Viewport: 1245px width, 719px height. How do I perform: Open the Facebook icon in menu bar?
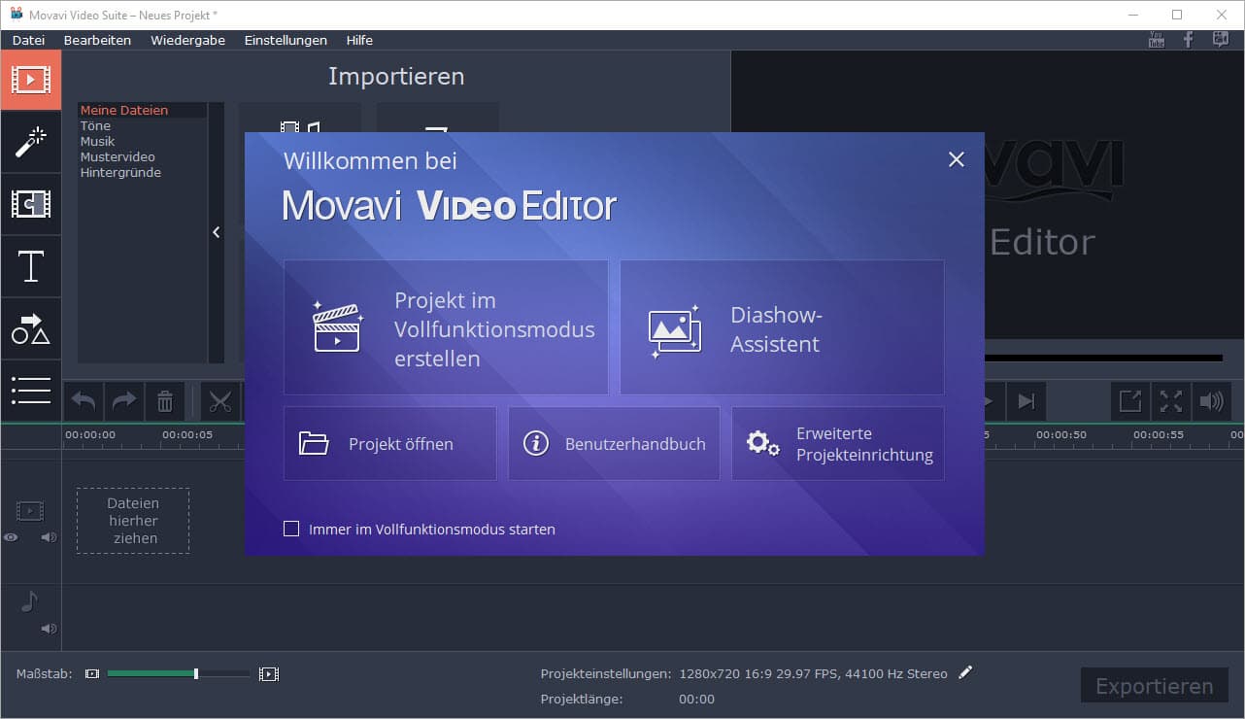1188,39
